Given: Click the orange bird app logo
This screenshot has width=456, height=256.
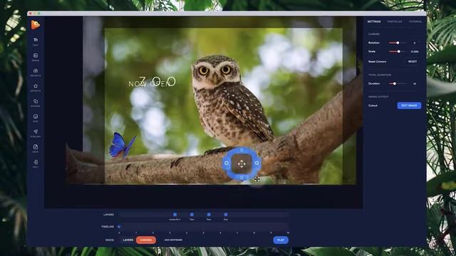Looking at the screenshot, I should [35, 25].
